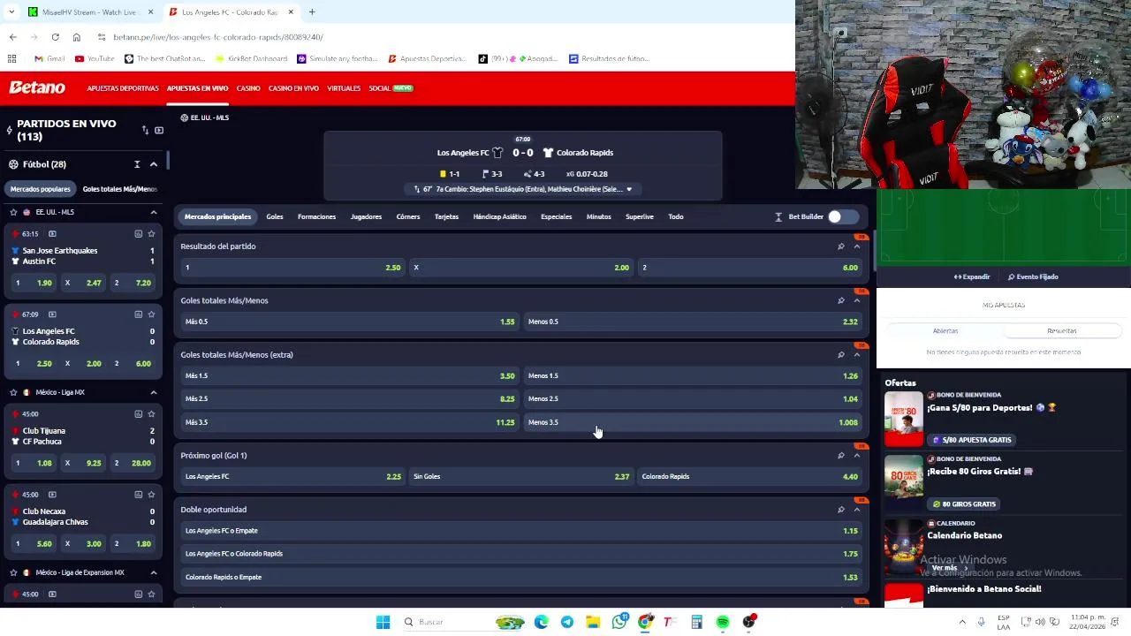The image size is (1131, 636).
Task: Open the Hándicap Asiático tab
Action: click(499, 216)
